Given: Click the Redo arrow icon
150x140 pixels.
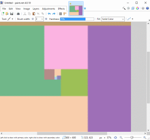Looking at the screenshot, I should 54,14.
